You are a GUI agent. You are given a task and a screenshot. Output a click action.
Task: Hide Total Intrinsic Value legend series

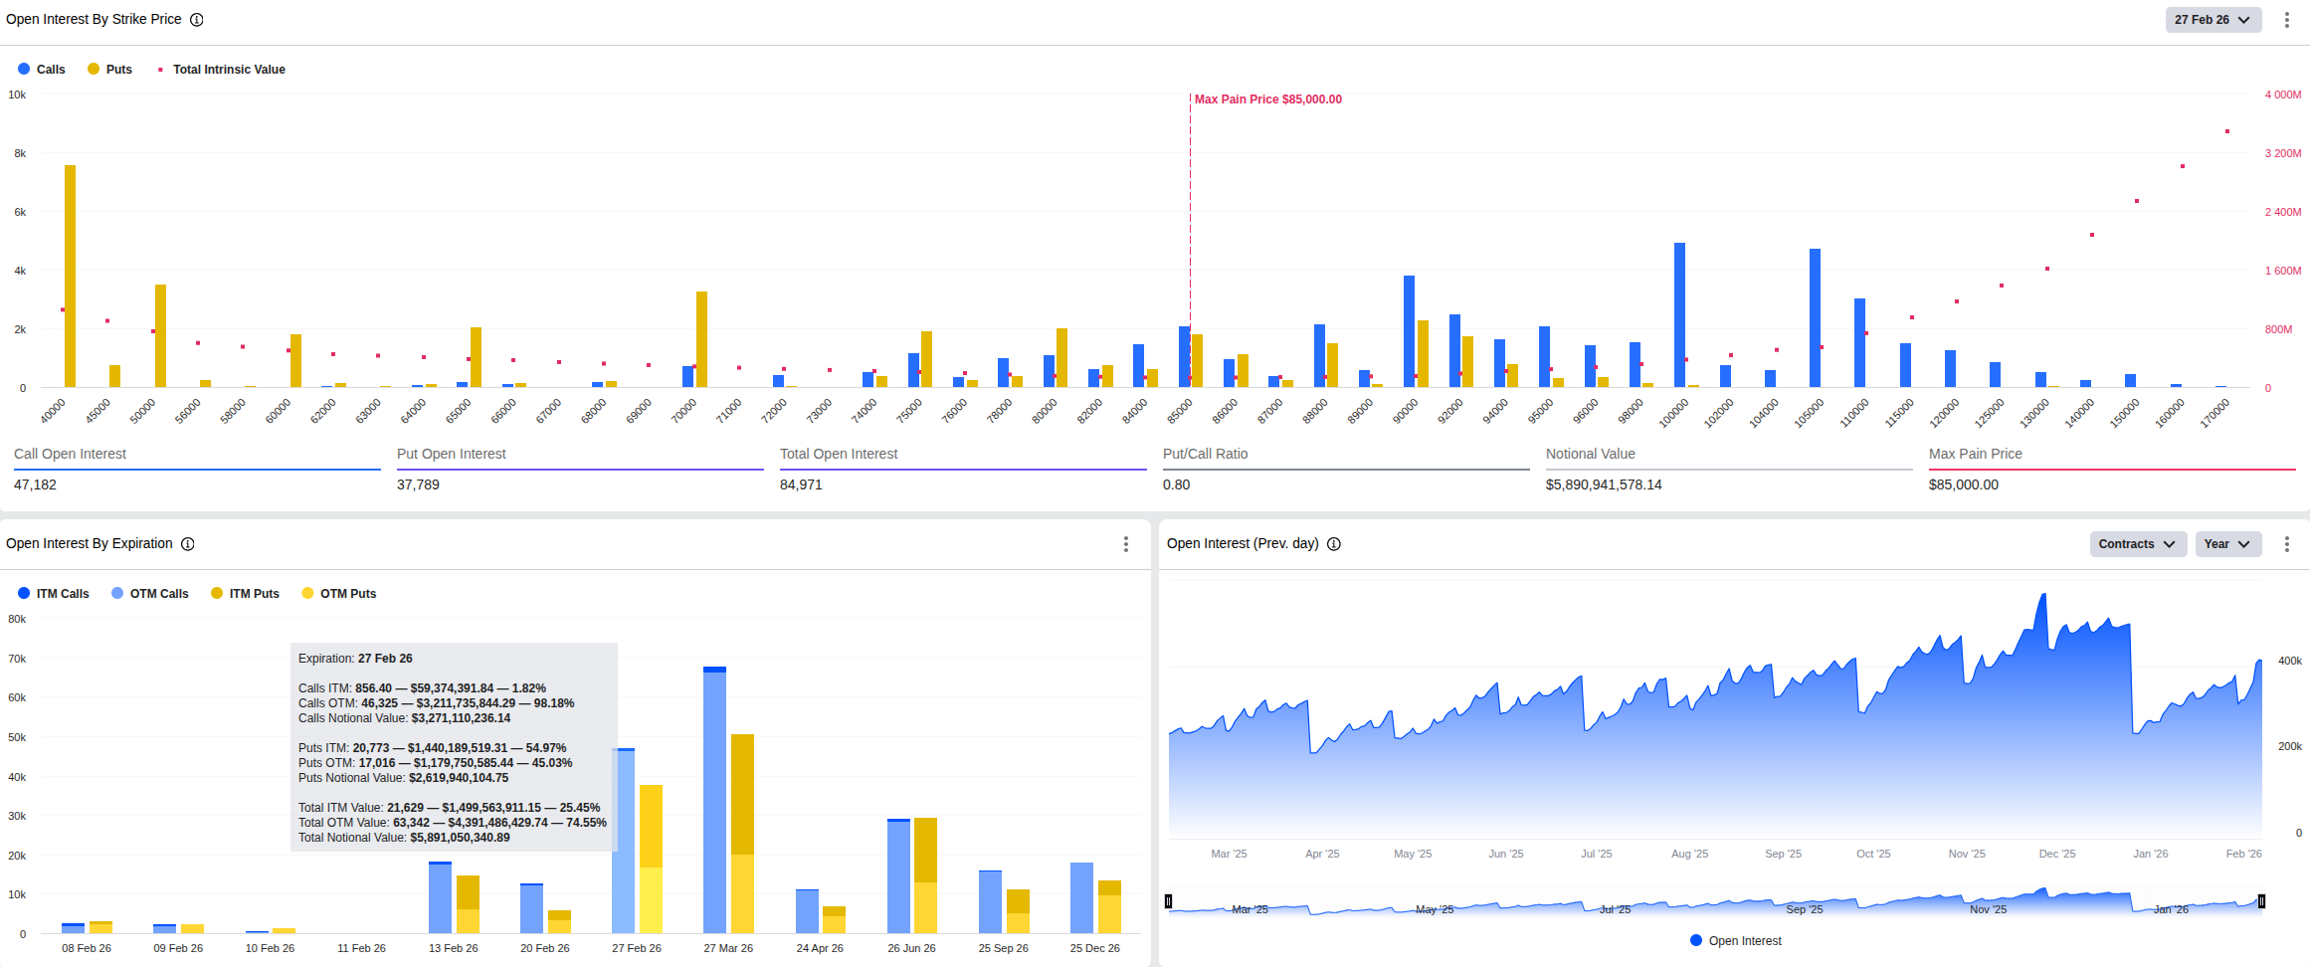coord(222,70)
